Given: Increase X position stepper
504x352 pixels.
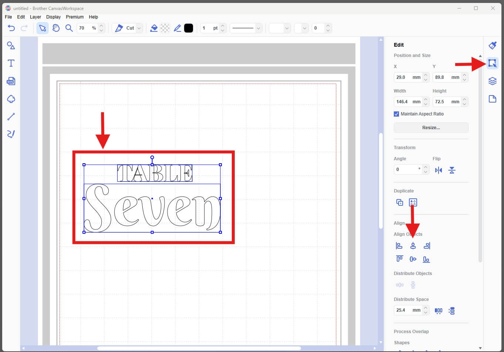Looking at the screenshot, I should tap(426, 75).
